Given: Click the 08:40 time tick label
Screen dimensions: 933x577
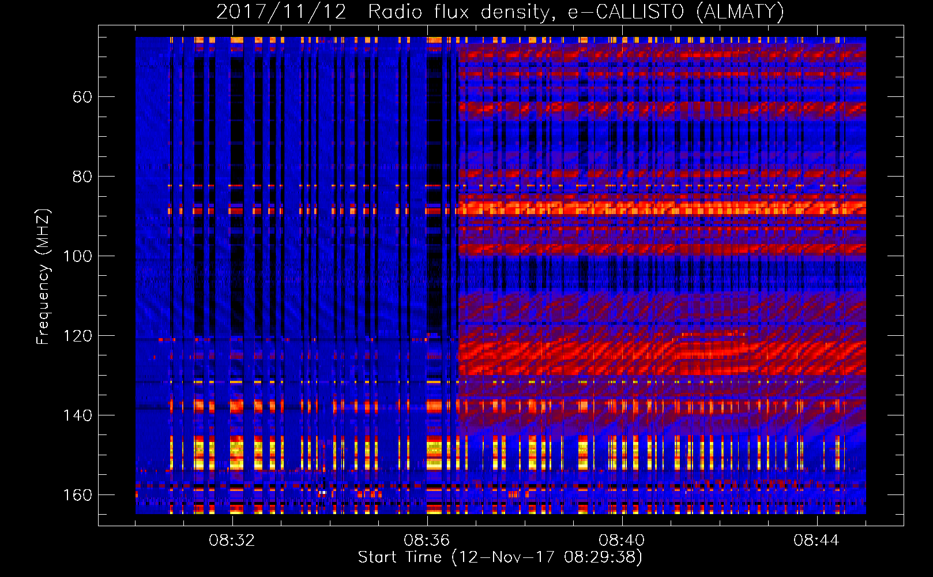Looking at the screenshot, I should pos(622,541).
